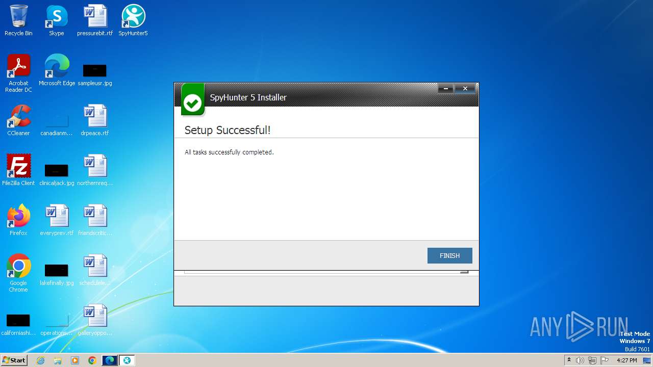Open the volume tray icon
653x367 pixels.
(x=580, y=360)
